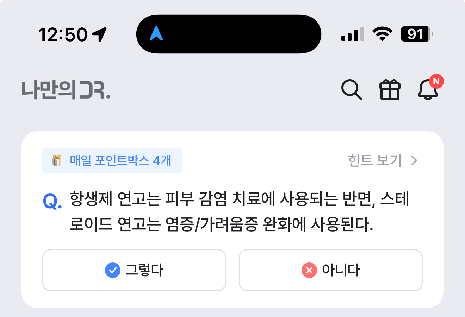Select 아니다 as the quiz answer
The width and height of the screenshot is (465, 317).
(330, 270)
